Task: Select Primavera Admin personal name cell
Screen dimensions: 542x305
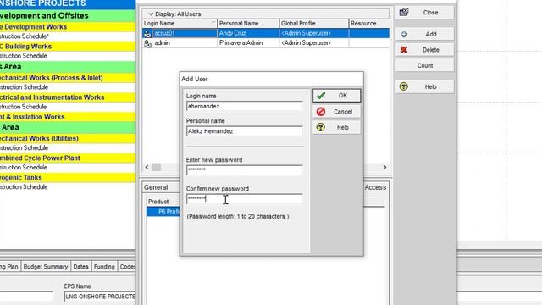Action: click(x=248, y=43)
